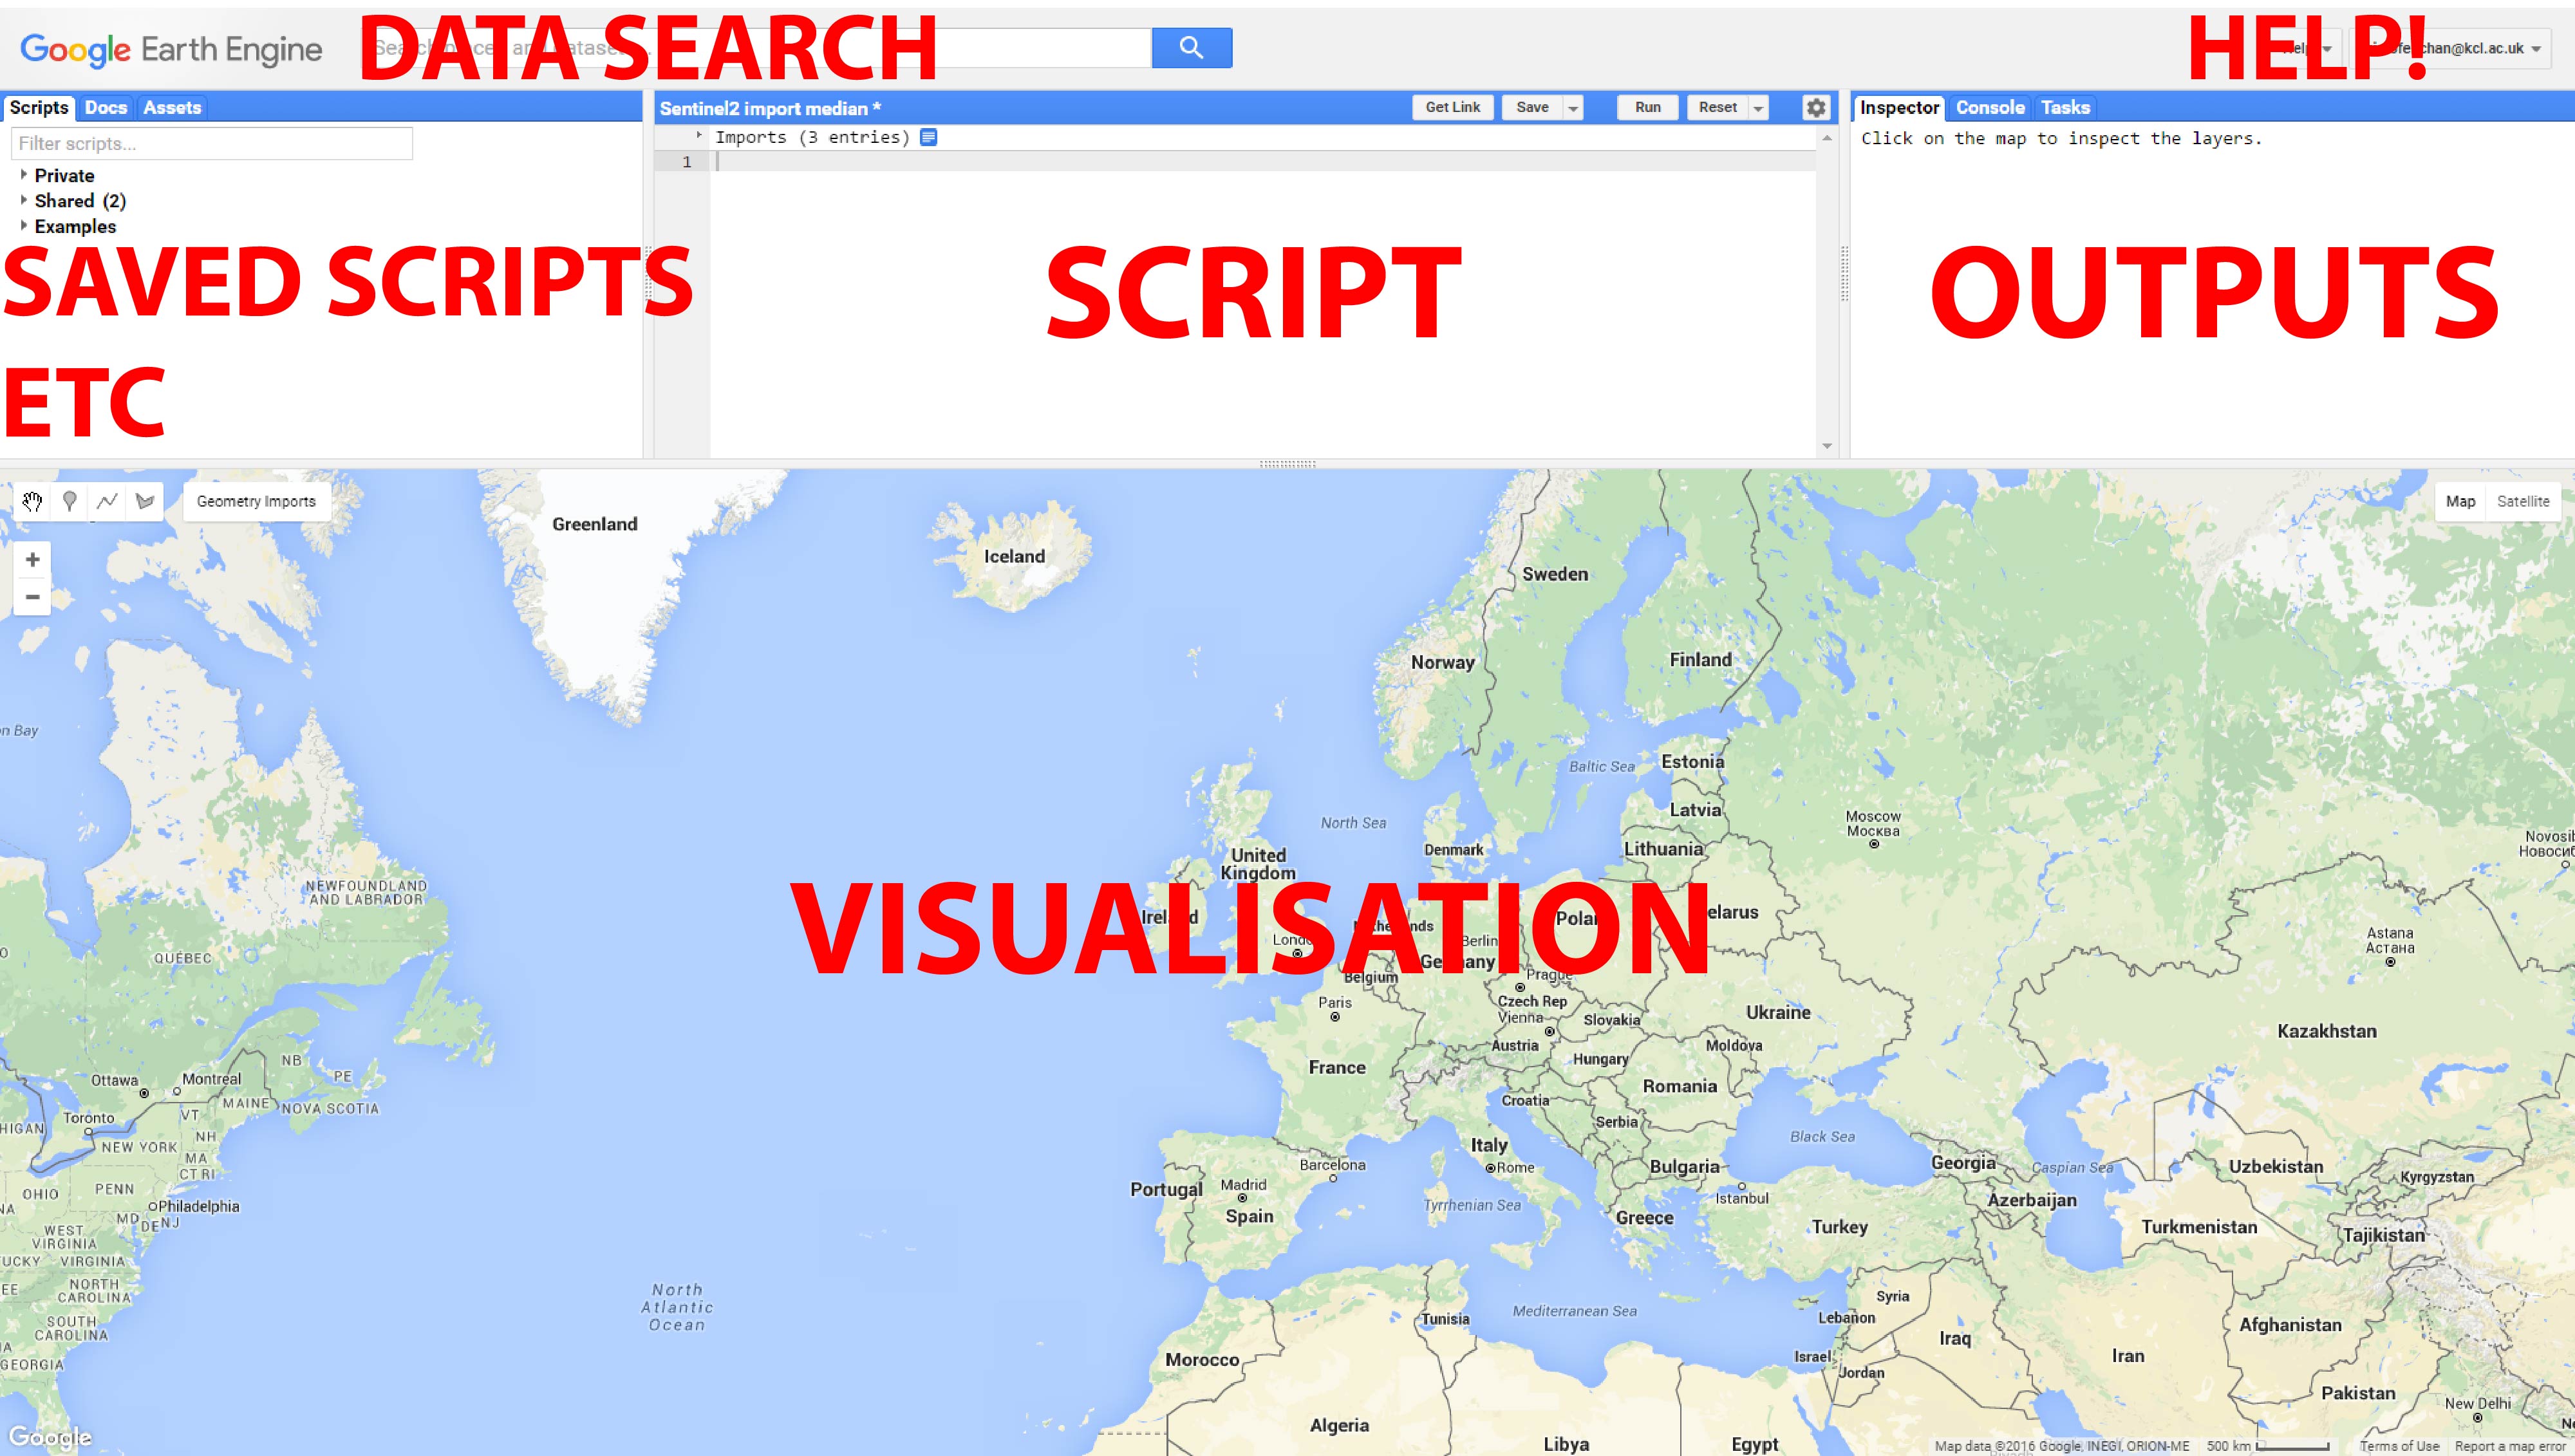Open the Inspector tab
The image size is (2575, 1456).
coord(1899,108)
